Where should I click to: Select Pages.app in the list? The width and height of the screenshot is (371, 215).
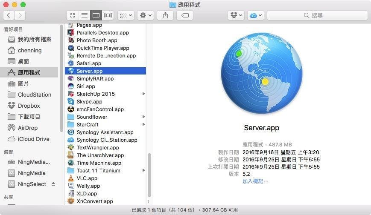(x=89, y=25)
